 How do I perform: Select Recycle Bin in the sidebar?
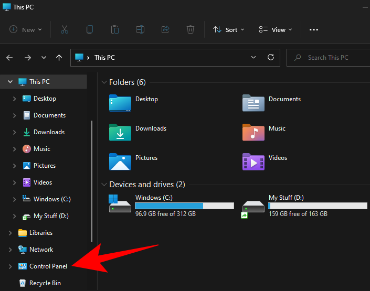point(45,283)
